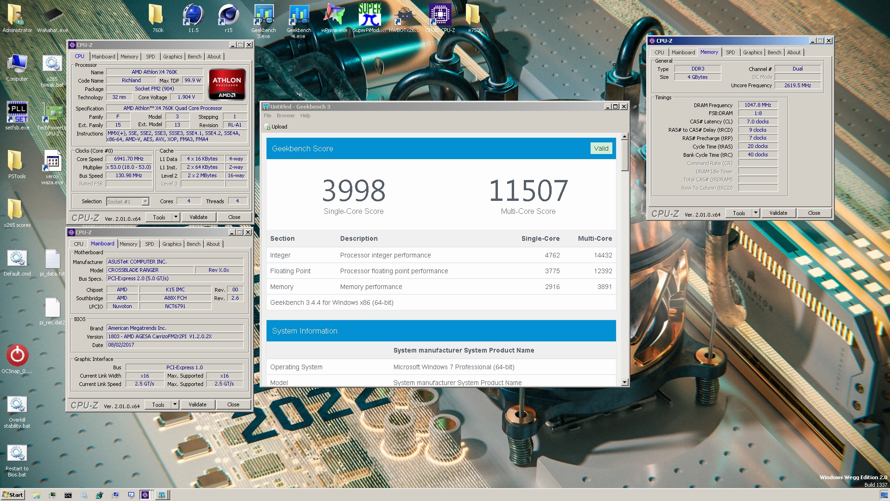
Task: Open Geekbench 4.exe desktop shortcut
Action: 299,21
